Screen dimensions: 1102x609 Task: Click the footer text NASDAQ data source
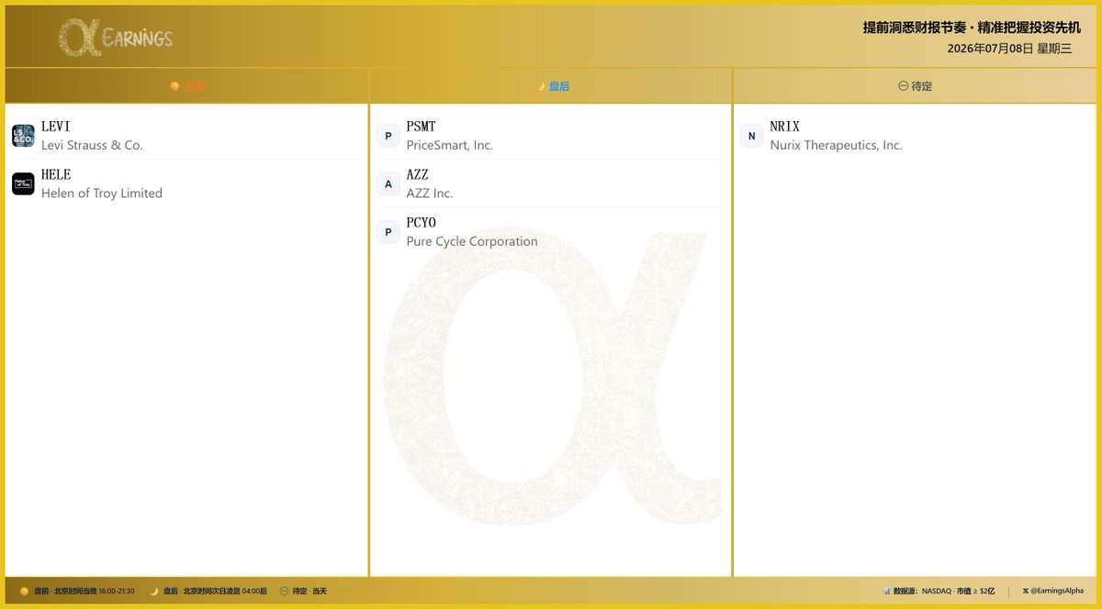(x=936, y=592)
